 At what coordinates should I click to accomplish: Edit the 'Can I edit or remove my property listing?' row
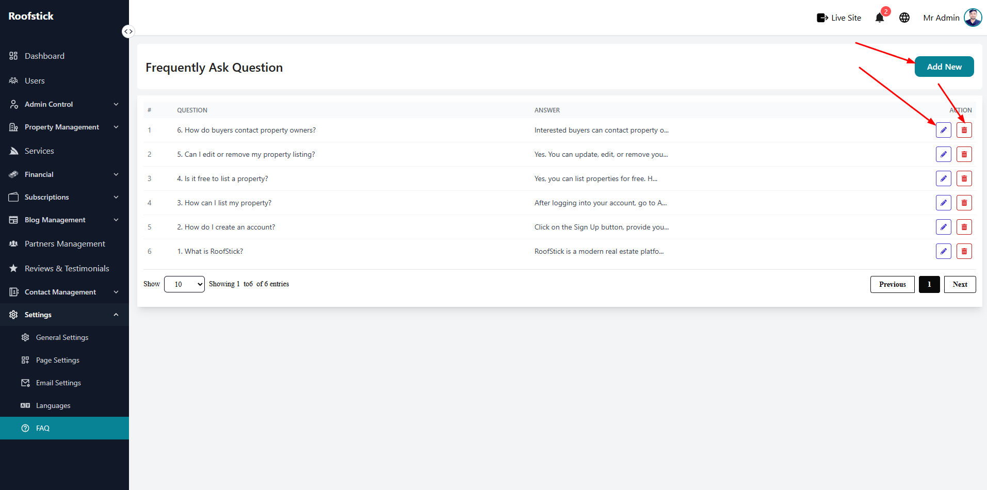tap(943, 154)
